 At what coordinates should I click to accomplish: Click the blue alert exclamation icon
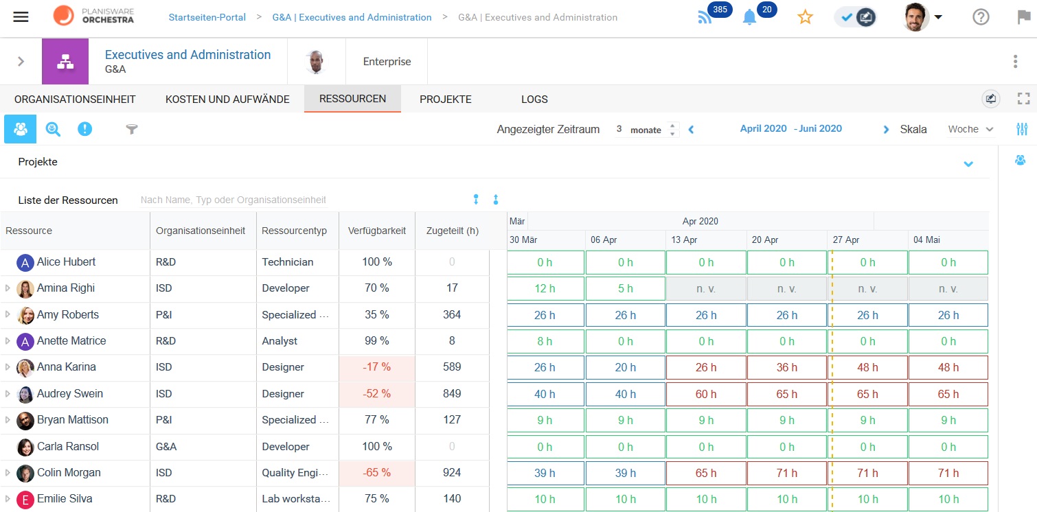point(84,129)
